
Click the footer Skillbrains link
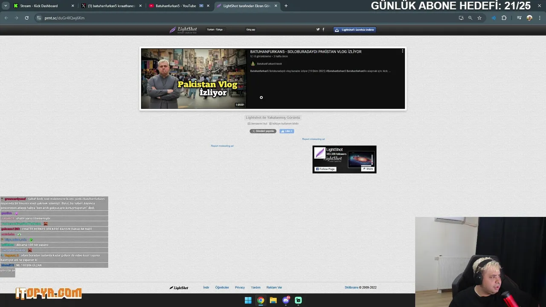coord(351,287)
